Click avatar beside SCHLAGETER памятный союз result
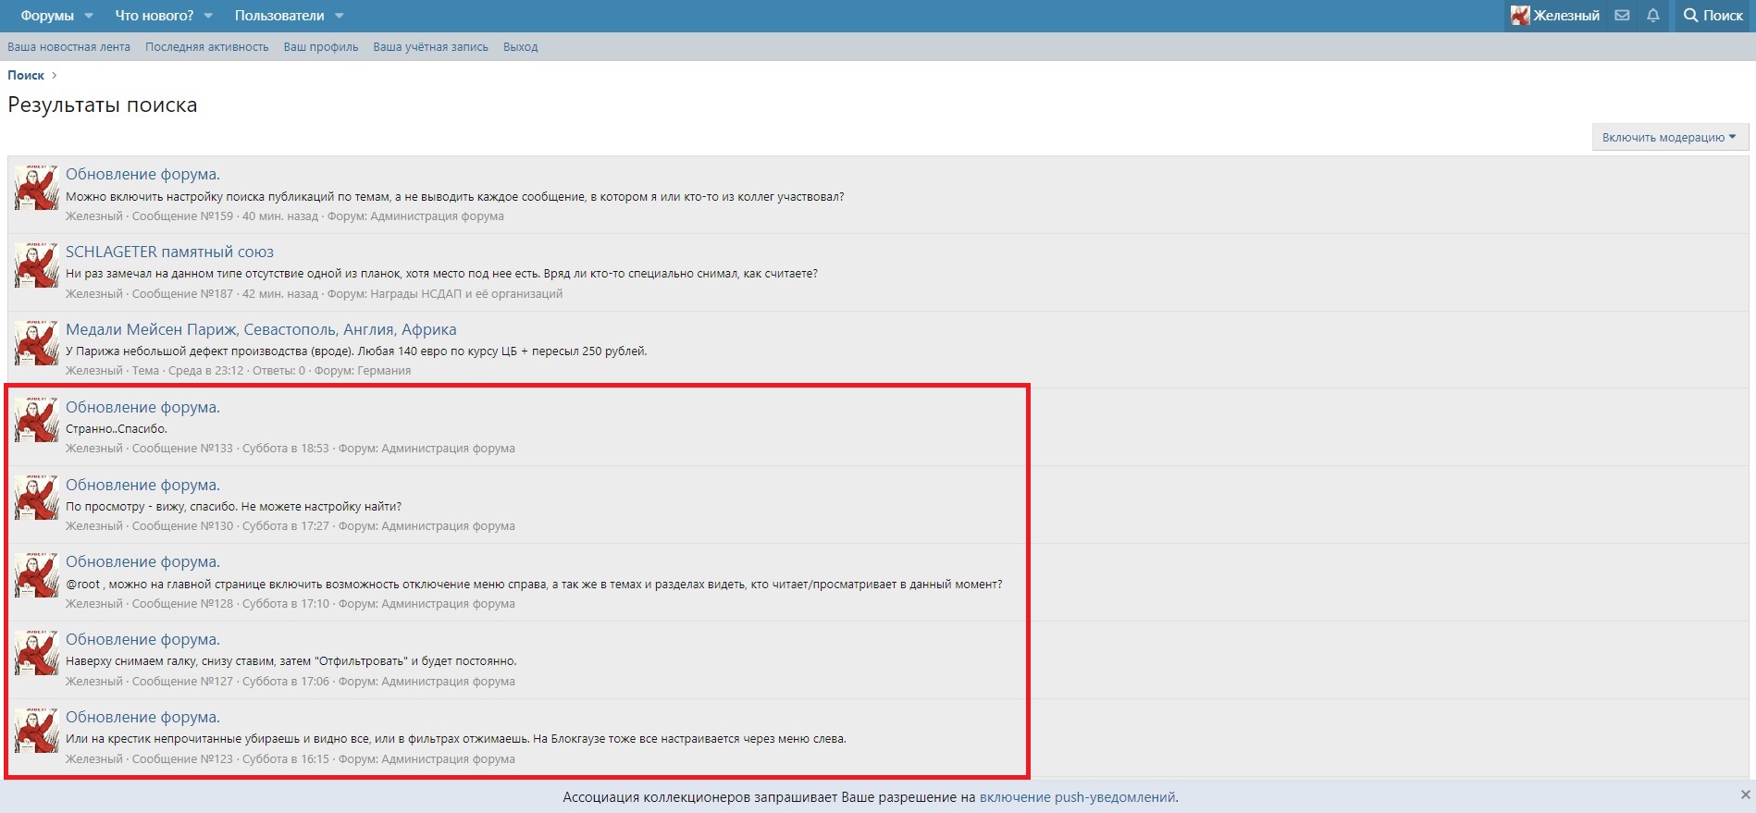Image resolution: width=1756 pixels, height=813 pixels. coord(37,265)
